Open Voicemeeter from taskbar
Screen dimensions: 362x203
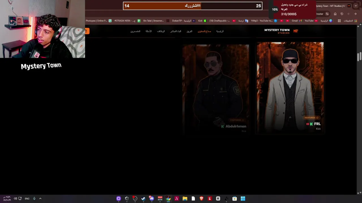(x=160, y=198)
